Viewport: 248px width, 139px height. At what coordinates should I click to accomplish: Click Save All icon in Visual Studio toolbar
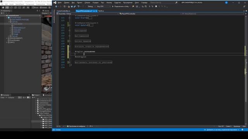74,7
